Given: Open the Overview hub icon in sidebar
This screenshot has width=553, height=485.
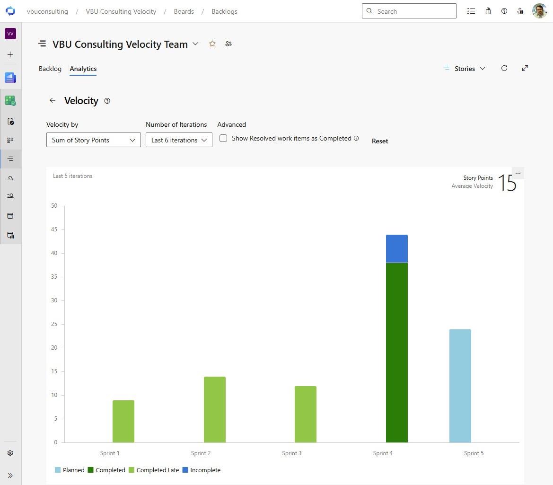Looking at the screenshot, I should [x=10, y=78].
